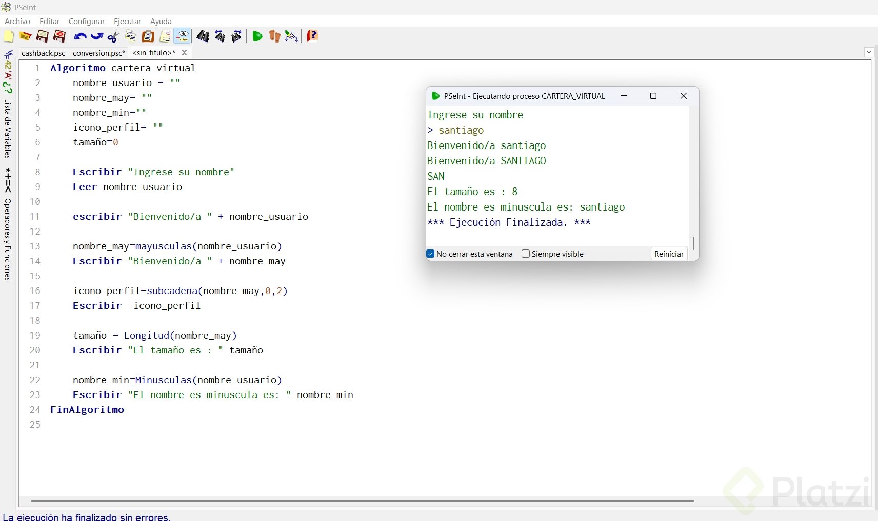This screenshot has height=521, width=878.
Task: Run the algorithm with green play icon
Action: click(x=257, y=36)
